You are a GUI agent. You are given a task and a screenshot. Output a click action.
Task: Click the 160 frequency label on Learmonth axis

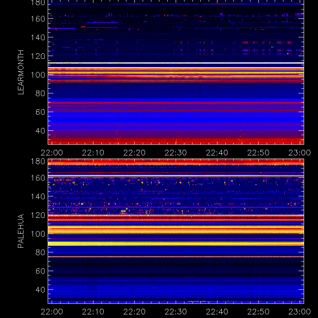point(38,19)
